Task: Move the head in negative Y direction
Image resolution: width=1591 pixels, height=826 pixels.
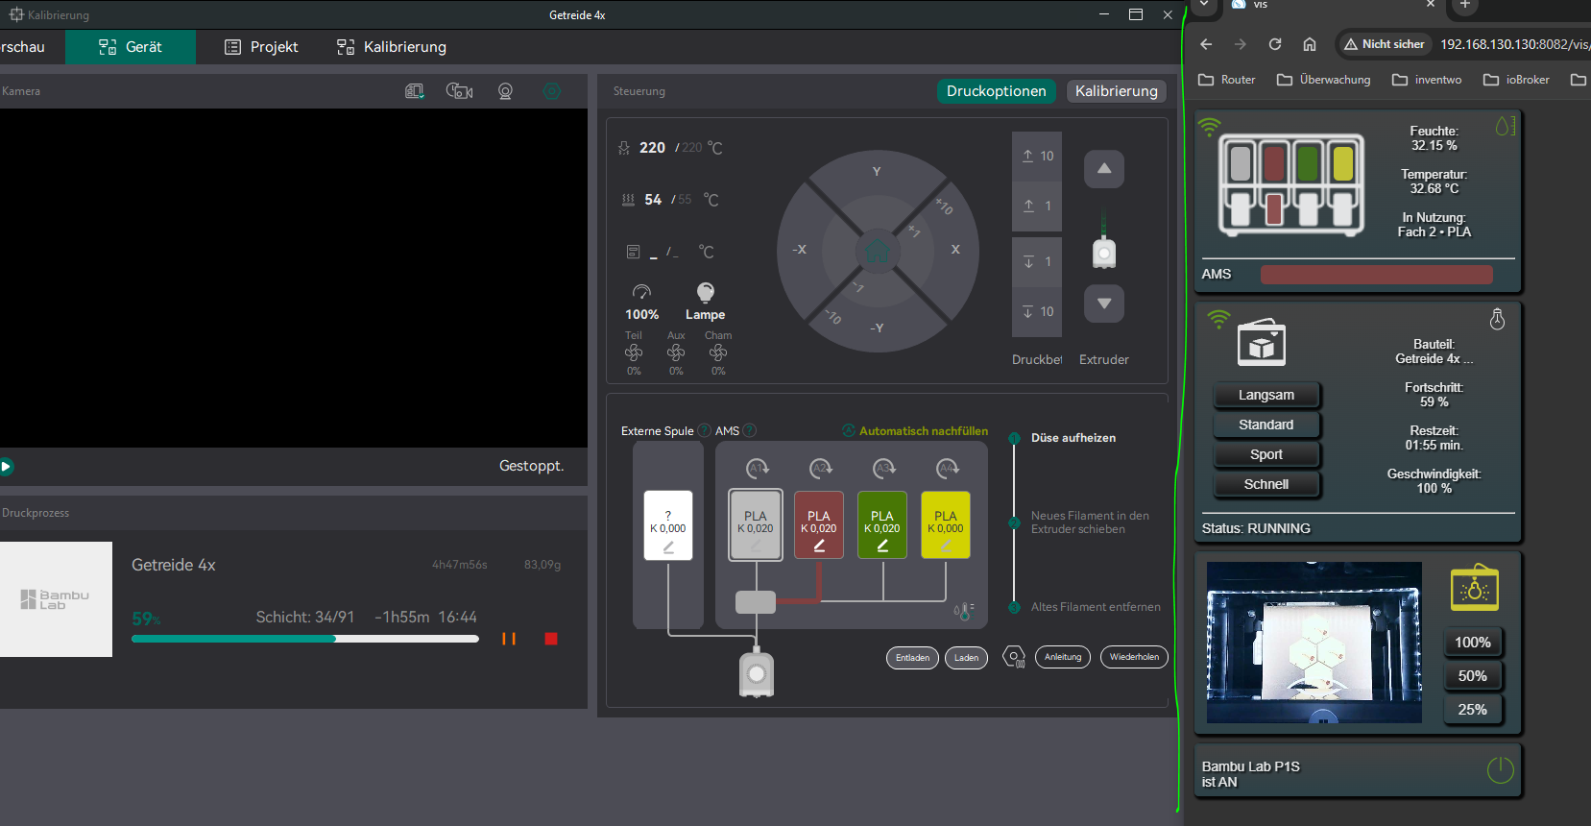Action: pos(877,328)
